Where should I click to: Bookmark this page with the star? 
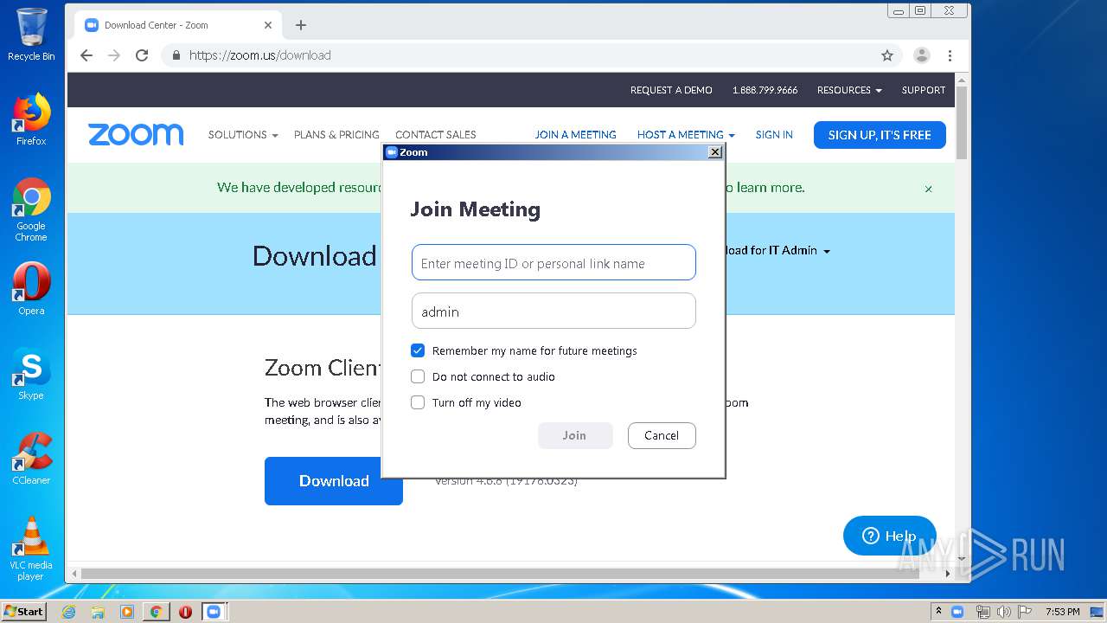click(887, 55)
